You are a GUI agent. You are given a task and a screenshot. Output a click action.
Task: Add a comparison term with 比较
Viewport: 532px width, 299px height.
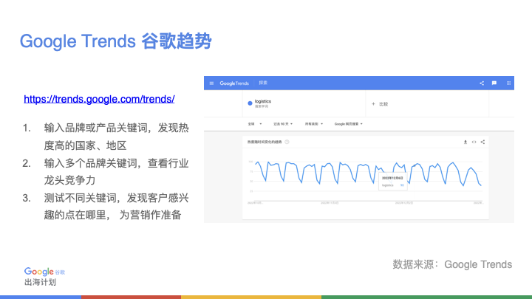[380, 104]
